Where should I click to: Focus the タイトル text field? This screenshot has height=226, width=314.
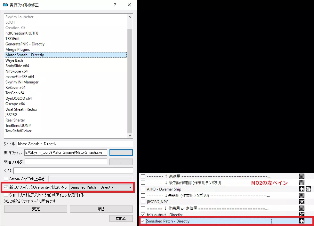point(75,144)
